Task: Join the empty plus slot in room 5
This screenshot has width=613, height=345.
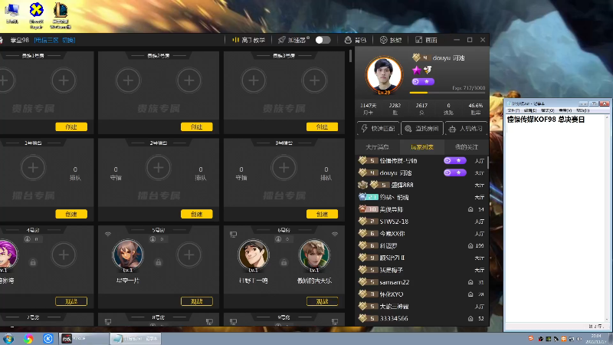Action: click(x=189, y=255)
